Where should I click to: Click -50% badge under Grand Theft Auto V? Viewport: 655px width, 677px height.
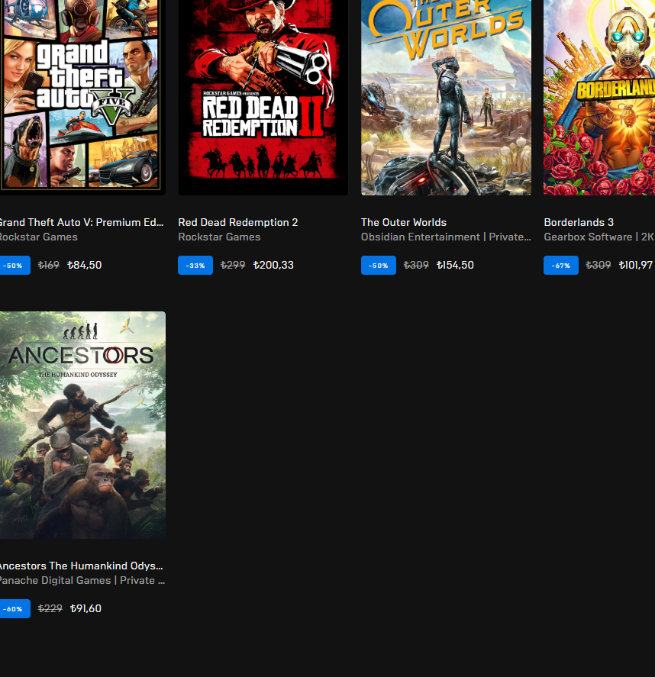coord(15,265)
